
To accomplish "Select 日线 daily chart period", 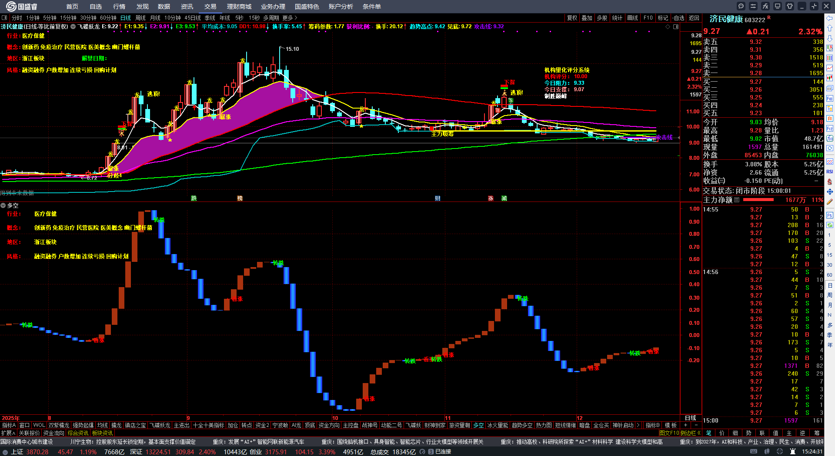I will click(x=126, y=18).
